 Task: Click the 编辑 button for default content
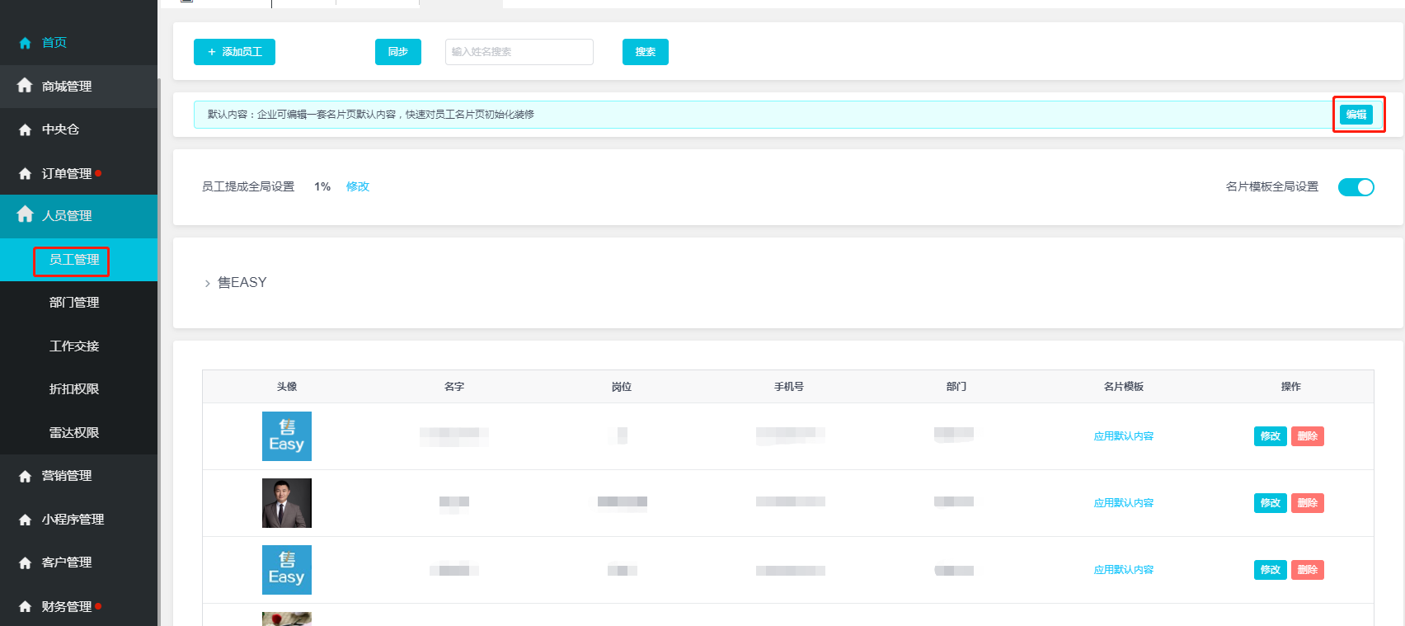coord(1356,115)
